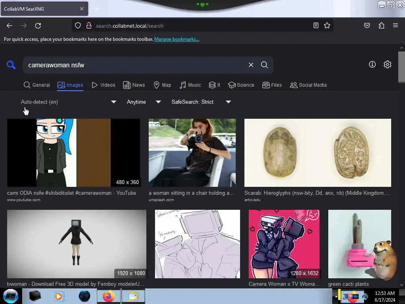405x304 pixels.
Task: Open the woman holding camera photo
Action: (x=192, y=152)
